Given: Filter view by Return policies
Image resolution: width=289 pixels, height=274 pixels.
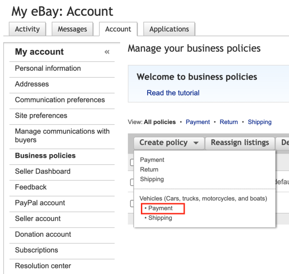Looking at the screenshot, I should click(x=228, y=122).
